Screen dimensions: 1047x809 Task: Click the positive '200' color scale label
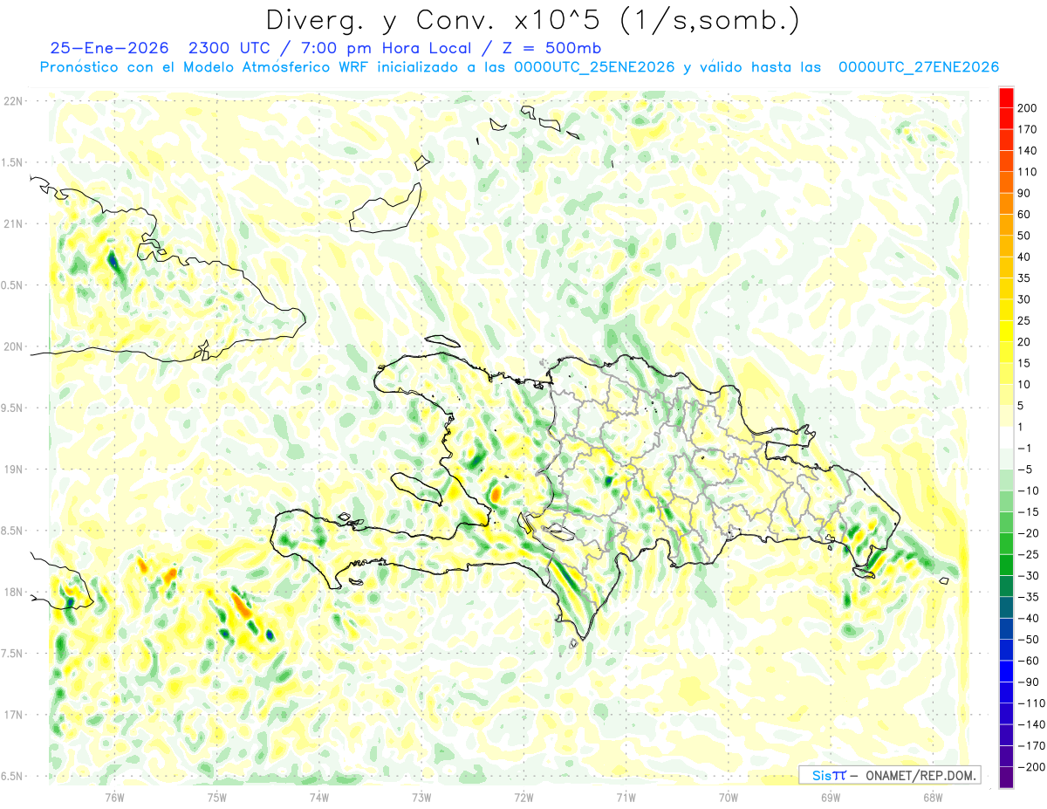click(x=1028, y=108)
